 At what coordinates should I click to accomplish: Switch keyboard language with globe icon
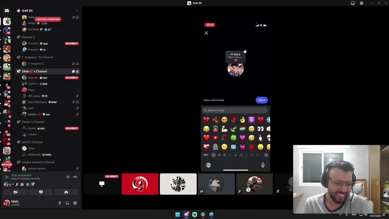208,165
